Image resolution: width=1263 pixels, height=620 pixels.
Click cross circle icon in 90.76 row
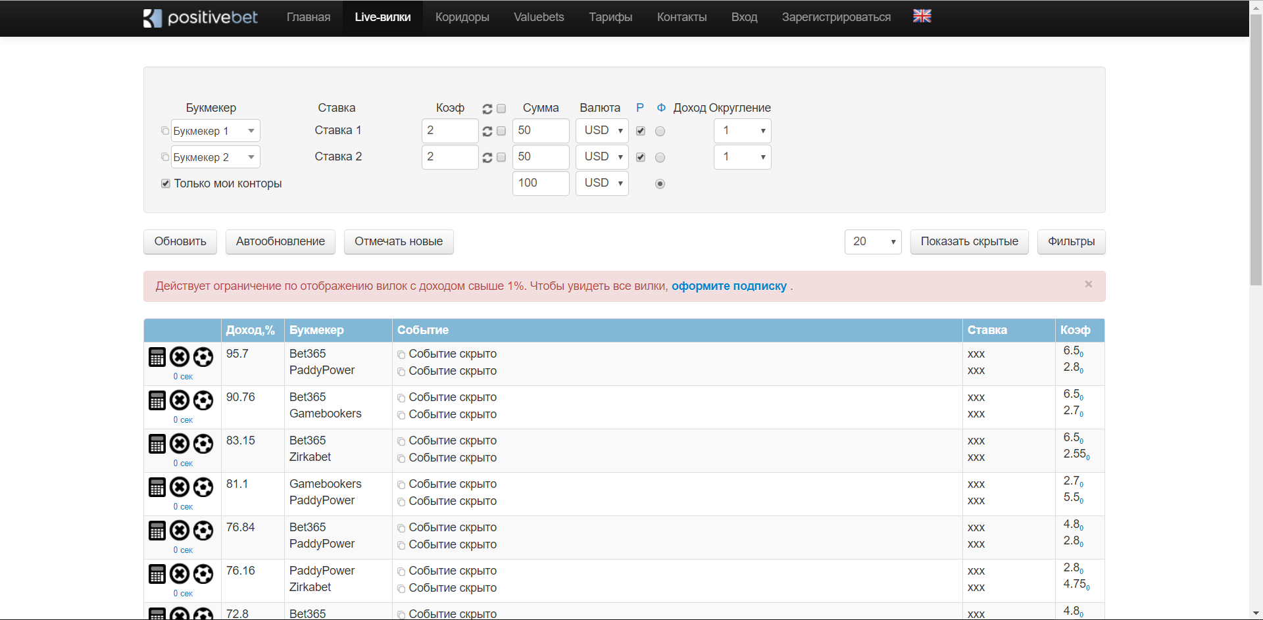click(180, 400)
